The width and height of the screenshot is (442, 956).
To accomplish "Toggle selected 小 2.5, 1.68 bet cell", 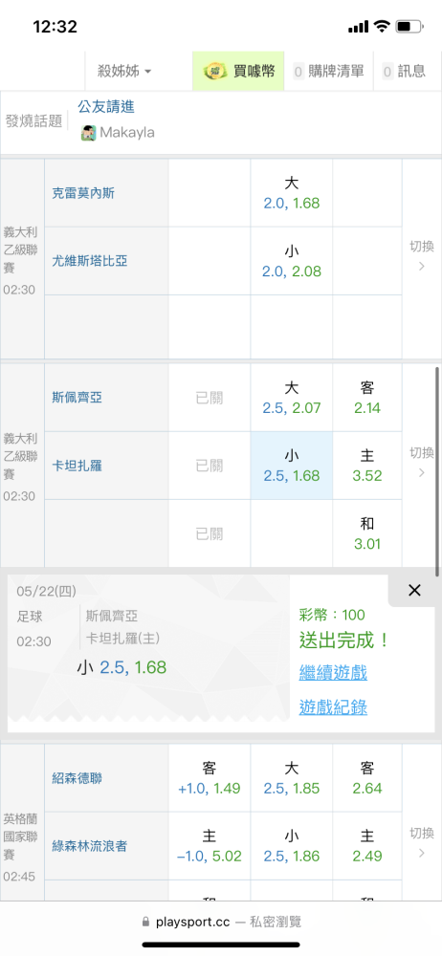I will (x=291, y=466).
